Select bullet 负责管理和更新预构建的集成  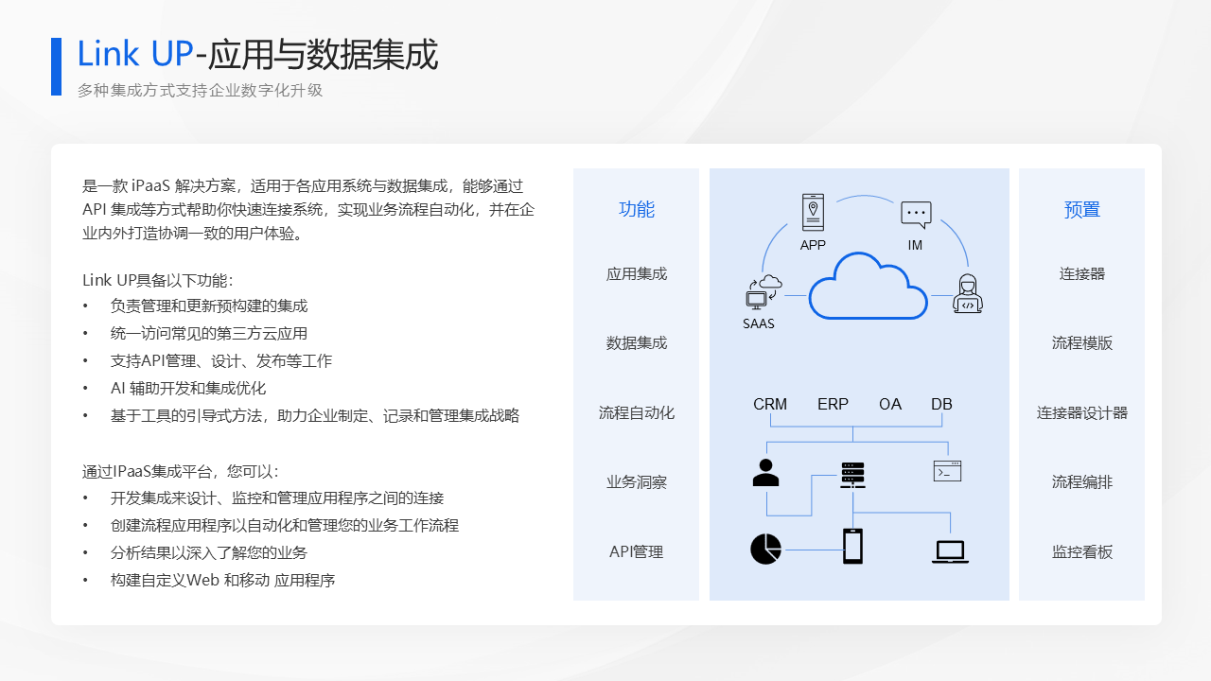[209, 306]
